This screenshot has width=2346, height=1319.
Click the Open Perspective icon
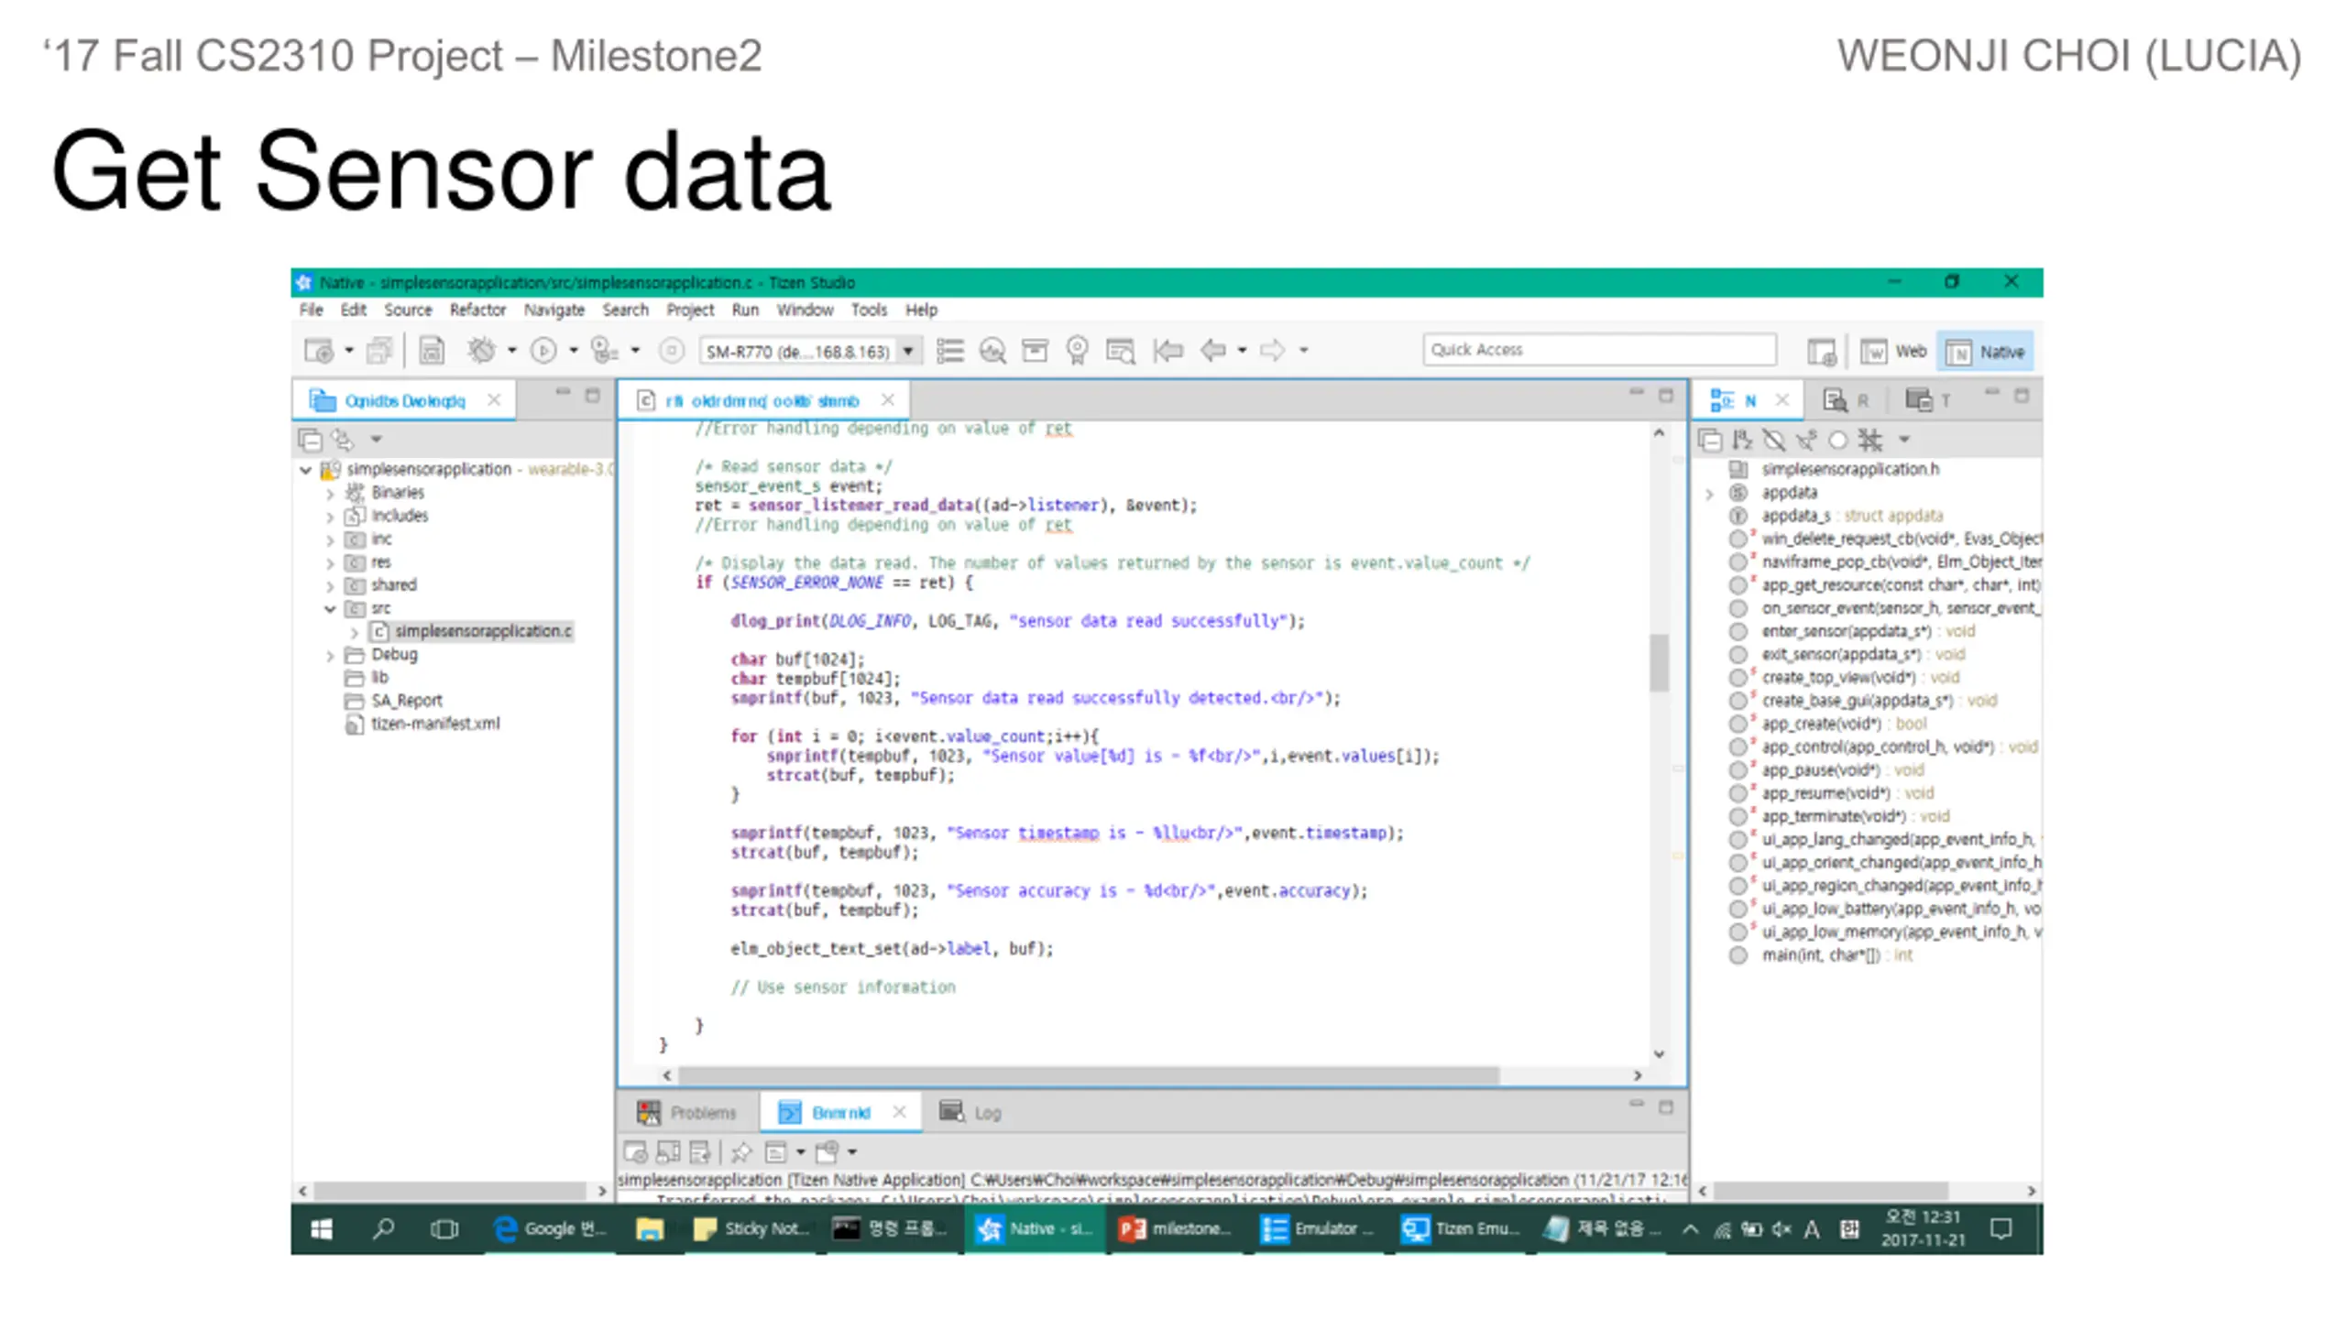(1822, 352)
